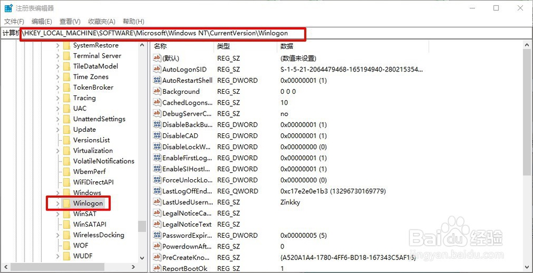Screen dimensions: 533x273
Task: Click the DWORD icon of DisableCAD
Action: [157, 135]
